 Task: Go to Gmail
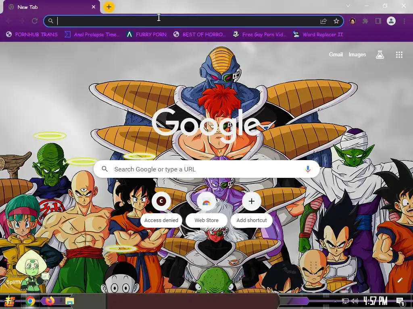coord(336,54)
